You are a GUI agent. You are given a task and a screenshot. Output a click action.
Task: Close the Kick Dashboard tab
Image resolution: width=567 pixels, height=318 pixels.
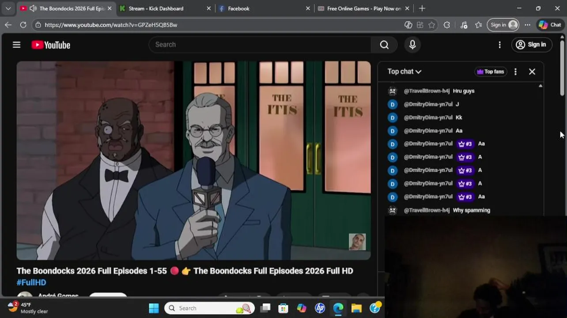tap(209, 8)
